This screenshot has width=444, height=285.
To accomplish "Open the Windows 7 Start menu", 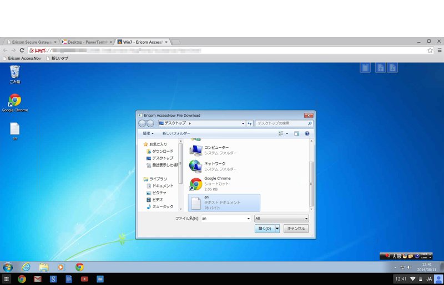I will [x=8, y=267].
